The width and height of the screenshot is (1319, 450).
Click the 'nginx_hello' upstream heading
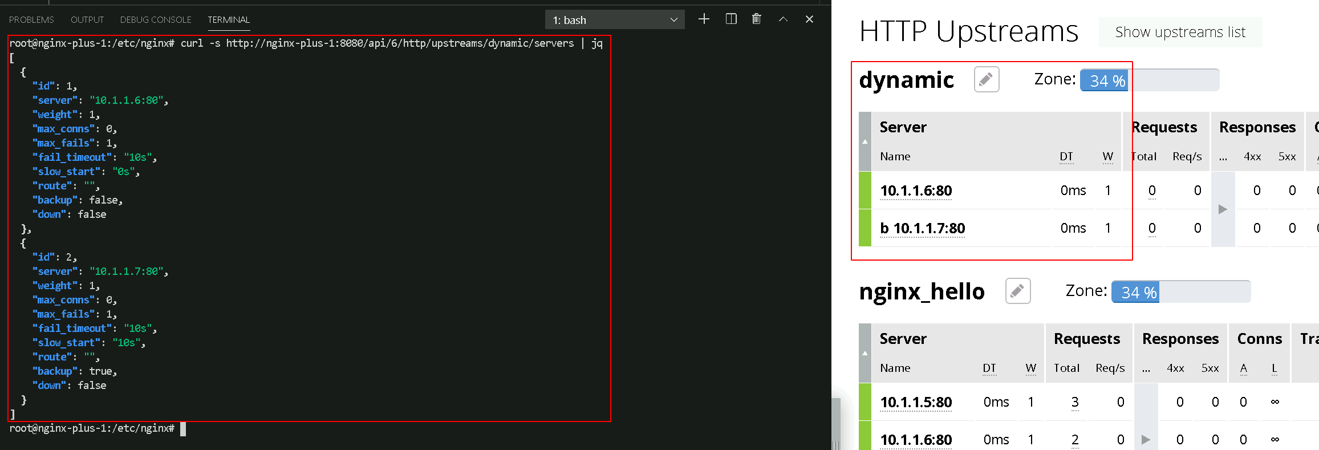tap(922, 291)
